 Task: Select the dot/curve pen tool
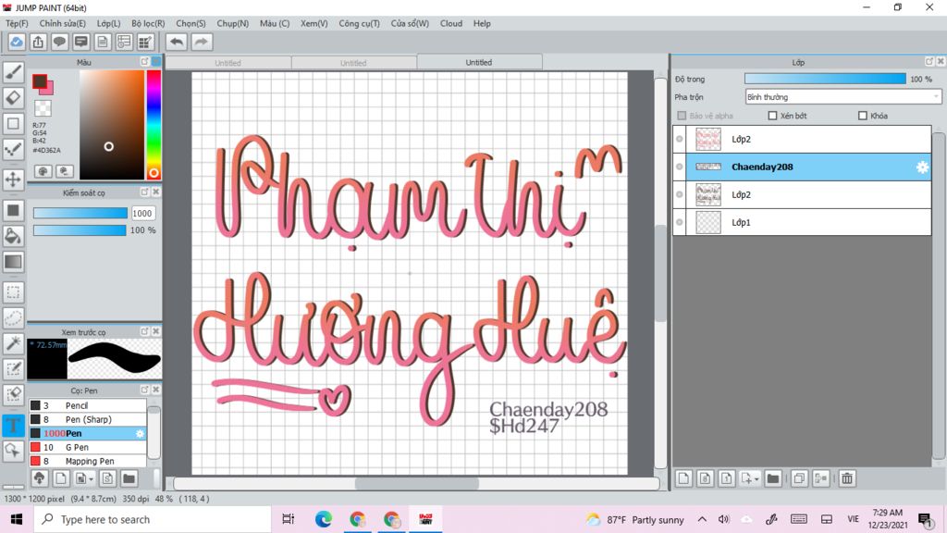[x=13, y=149]
